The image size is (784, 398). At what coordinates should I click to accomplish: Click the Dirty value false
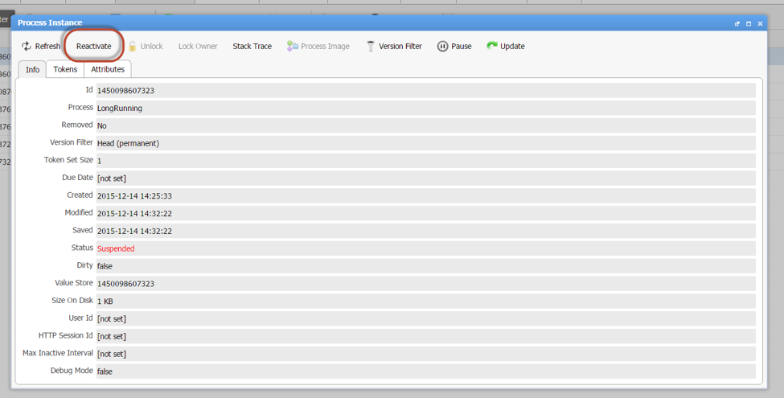point(105,266)
